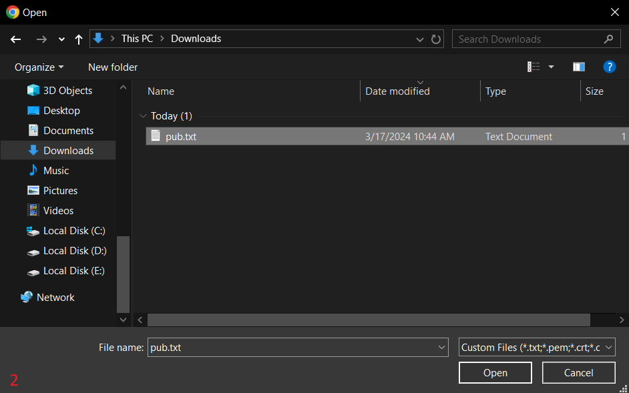Close the Open dialog
This screenshot has width=629, height=393.
[614, 12]
